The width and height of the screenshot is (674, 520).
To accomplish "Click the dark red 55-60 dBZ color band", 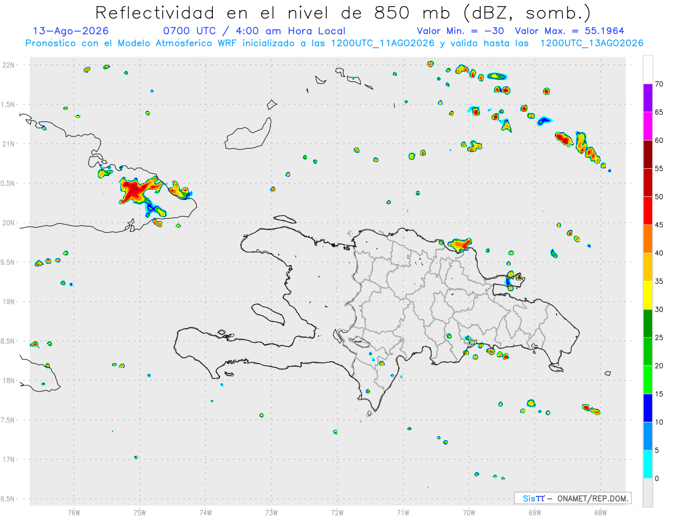I will (x=648, y=154).
